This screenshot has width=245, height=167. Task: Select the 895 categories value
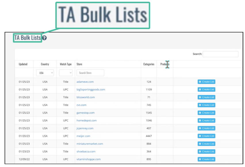[149, 159]
